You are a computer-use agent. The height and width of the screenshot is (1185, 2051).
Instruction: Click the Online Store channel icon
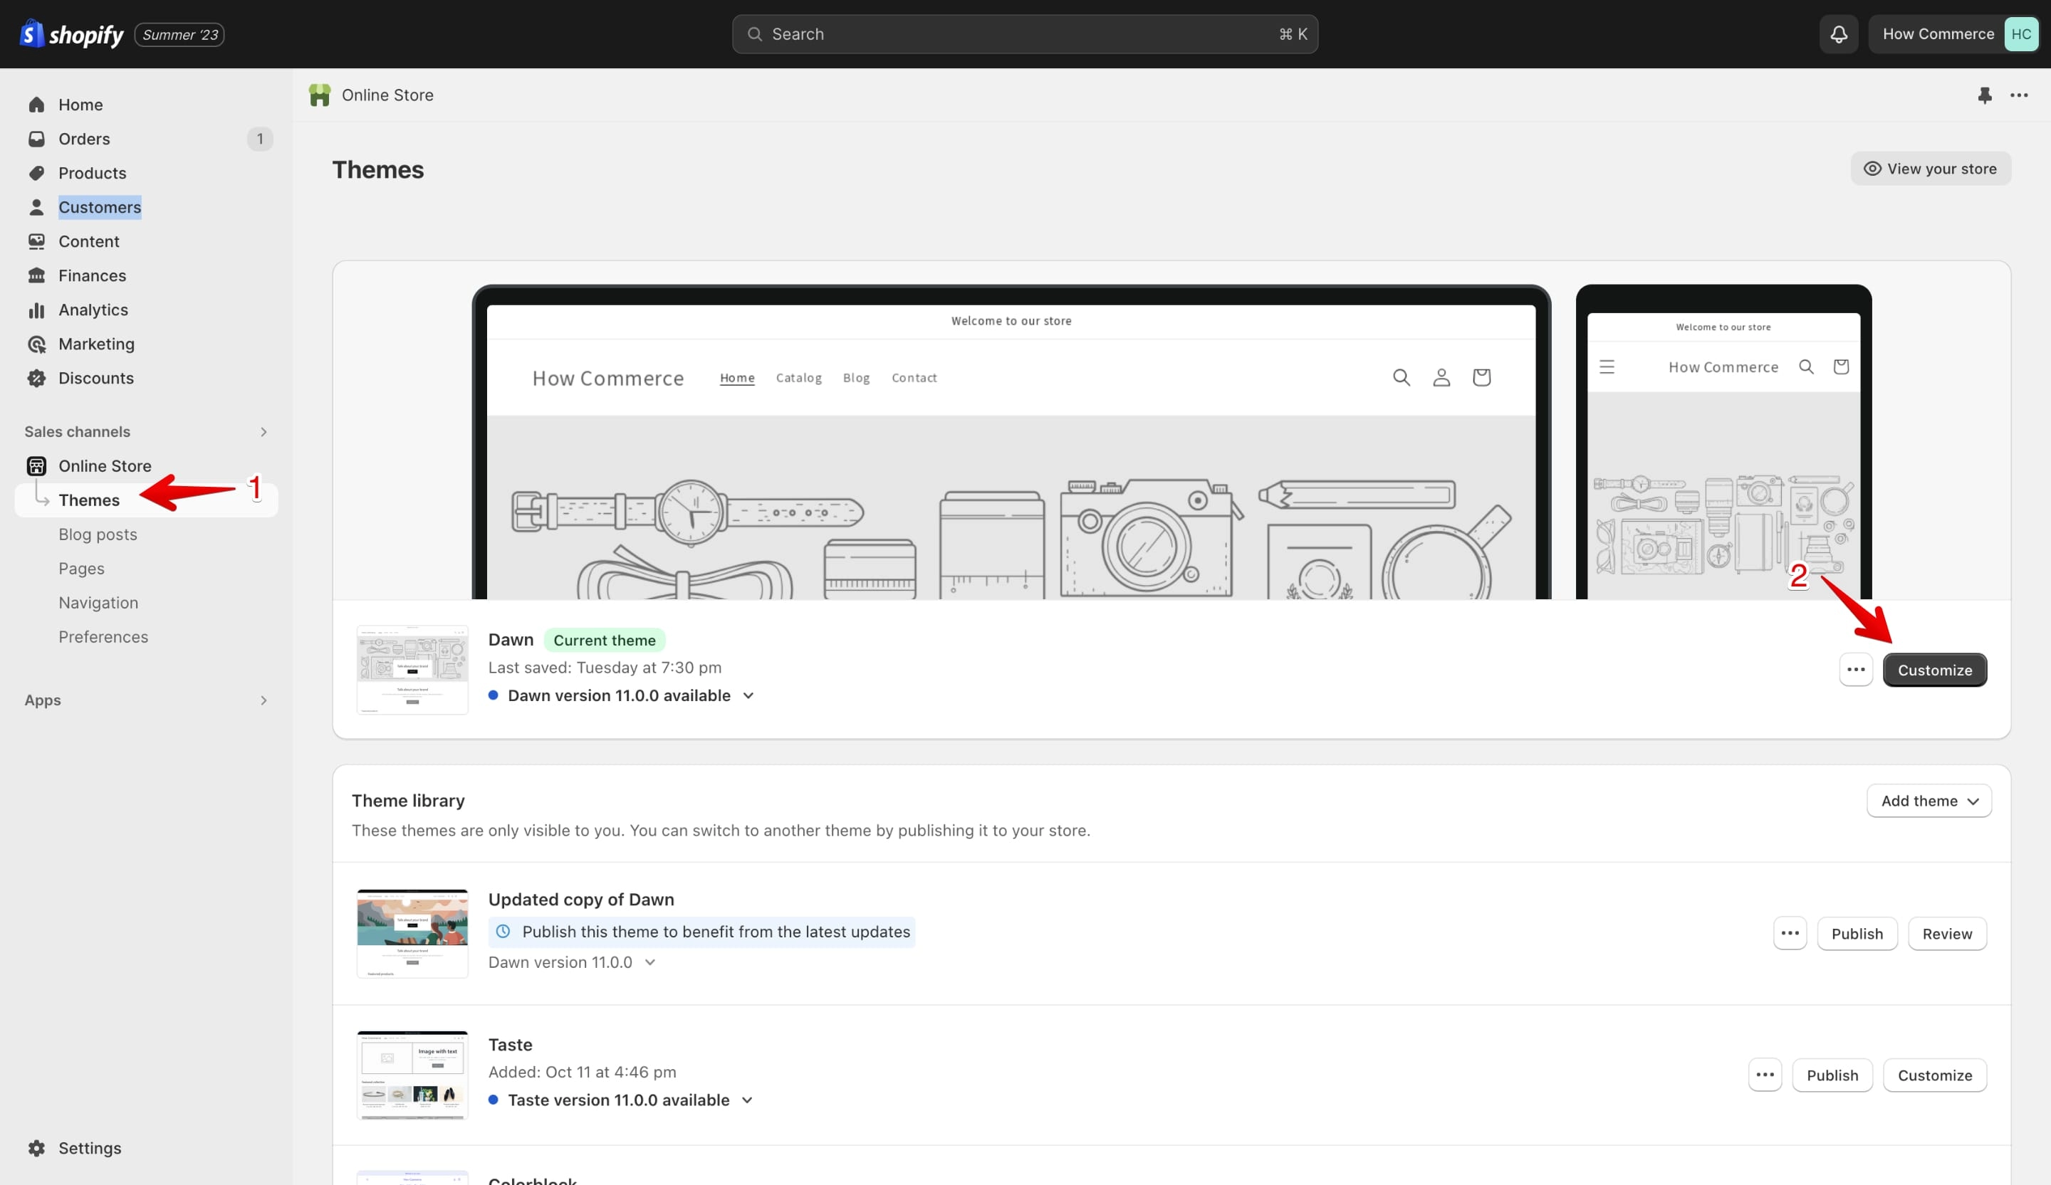36,466
